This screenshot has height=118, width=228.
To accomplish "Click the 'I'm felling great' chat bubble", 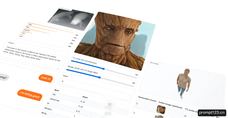I will coord(30,95).
